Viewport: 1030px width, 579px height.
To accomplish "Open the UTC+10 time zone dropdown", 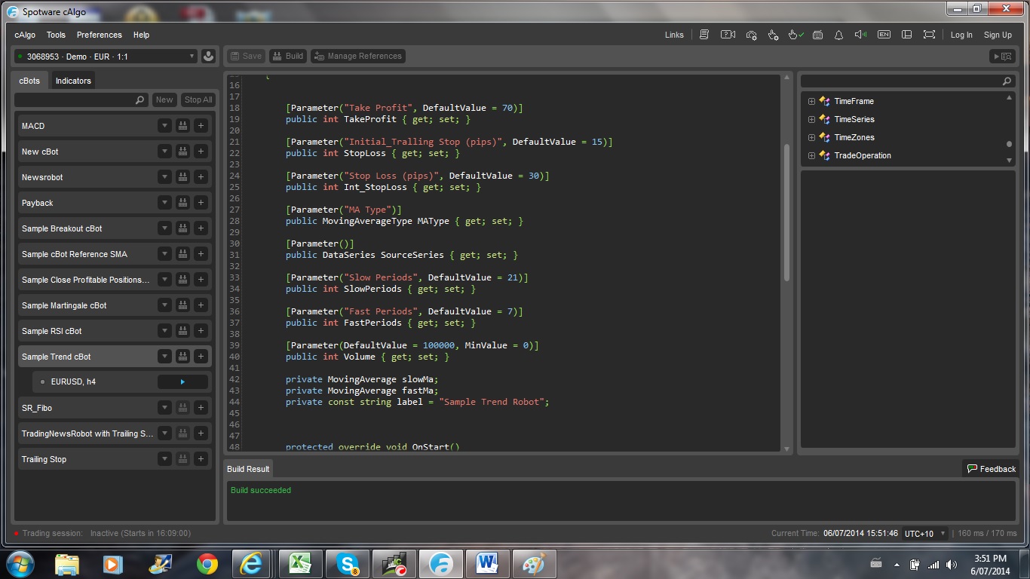I will pos(924,534).
